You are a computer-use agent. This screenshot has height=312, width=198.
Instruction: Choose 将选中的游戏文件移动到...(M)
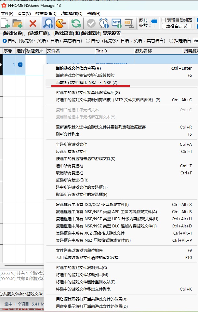point(122,275)
